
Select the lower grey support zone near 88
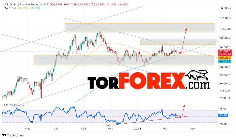(124, 60)
